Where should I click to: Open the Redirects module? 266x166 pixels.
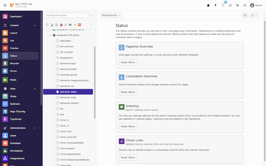pos(15,104)
